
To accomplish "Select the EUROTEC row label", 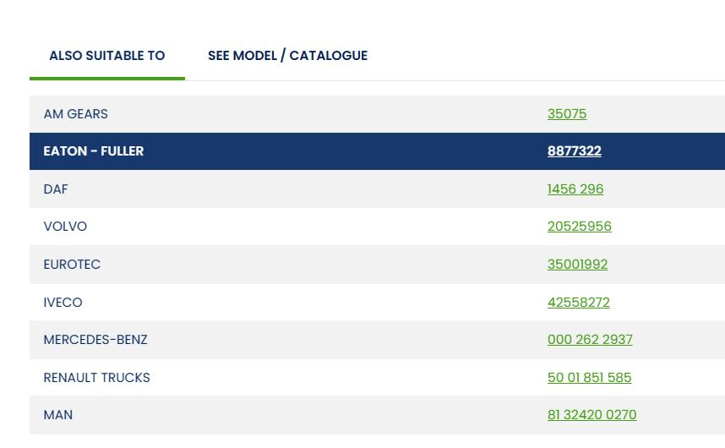I will (72, 265).
